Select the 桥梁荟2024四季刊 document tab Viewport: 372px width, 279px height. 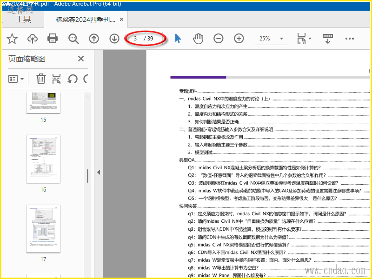point(86,20)
